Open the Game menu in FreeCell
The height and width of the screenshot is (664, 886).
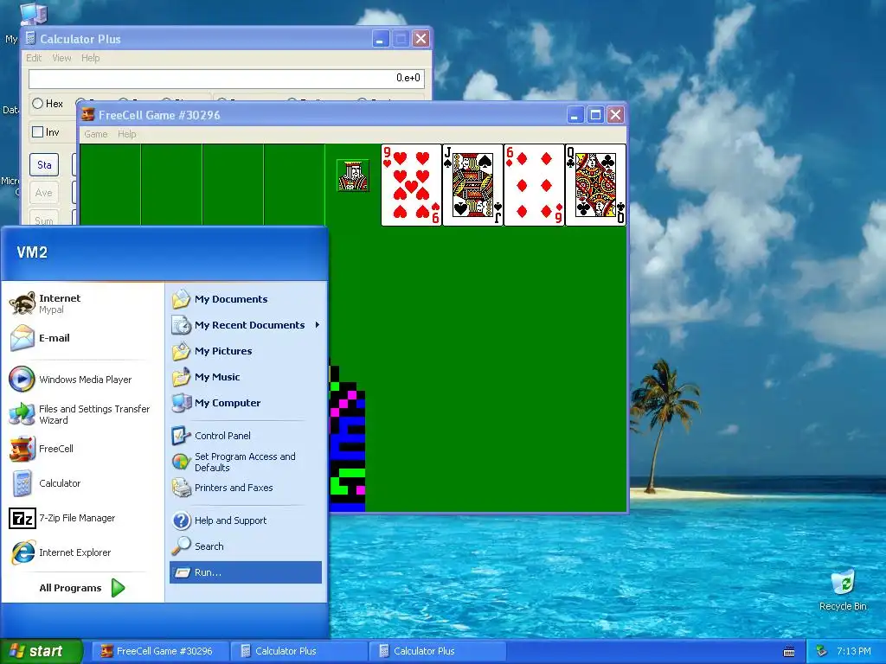[x=95, y=134]
